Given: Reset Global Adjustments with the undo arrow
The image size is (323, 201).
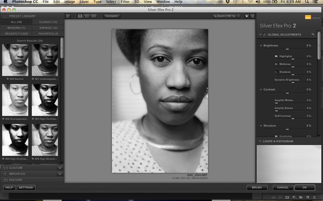Looking at the screenshot, I should pos(313,34).
